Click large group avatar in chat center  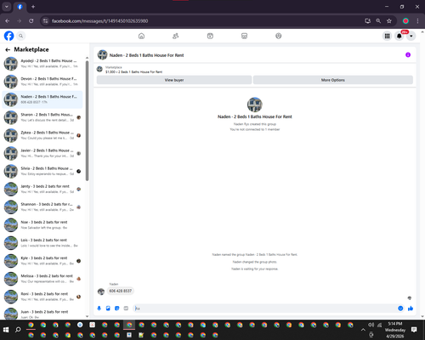pos(255,105)
